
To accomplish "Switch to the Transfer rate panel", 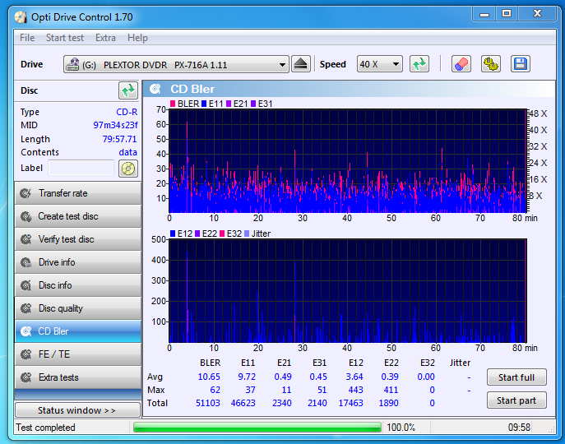I will pyautogui.click(x=78, y=193).
